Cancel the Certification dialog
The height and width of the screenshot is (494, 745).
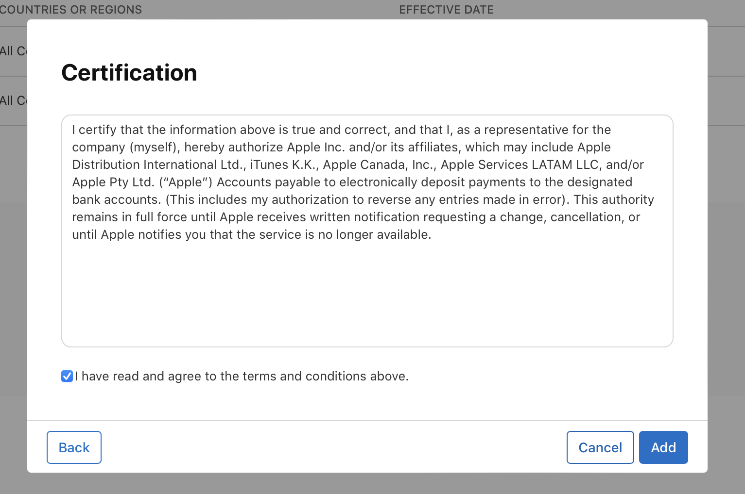pyautogui.click(x=600, y=447)
